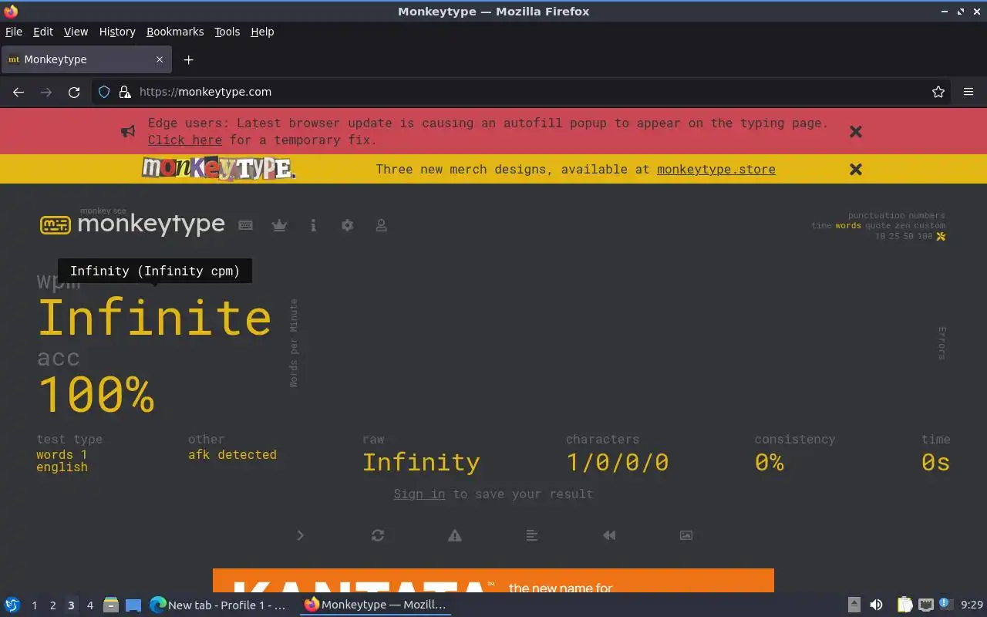Open the Edge 'New tab - Profile 1' taskbar window
This screenshot has height=617, width=987.
(x=219, y=605)
